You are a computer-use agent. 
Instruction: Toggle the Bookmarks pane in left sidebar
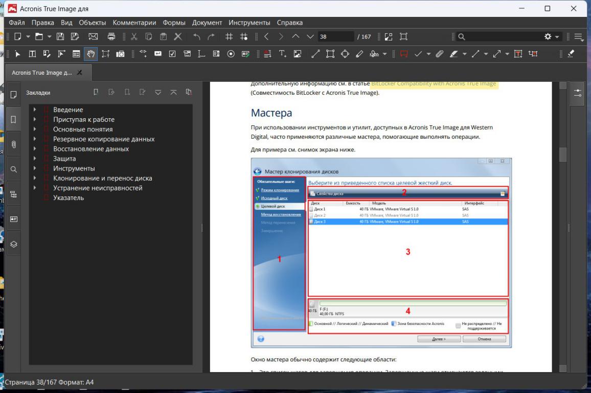pos(13,120)
